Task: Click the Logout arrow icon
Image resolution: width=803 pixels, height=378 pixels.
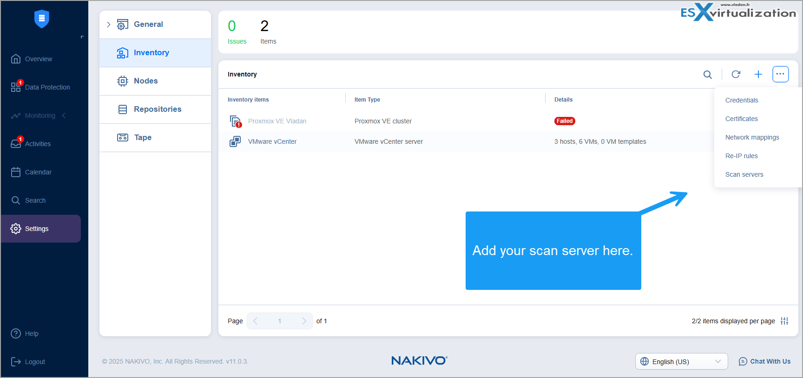Action: click(16, 362)
